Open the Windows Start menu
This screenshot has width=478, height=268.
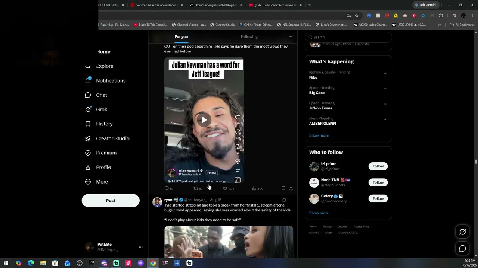coord(6,263)
